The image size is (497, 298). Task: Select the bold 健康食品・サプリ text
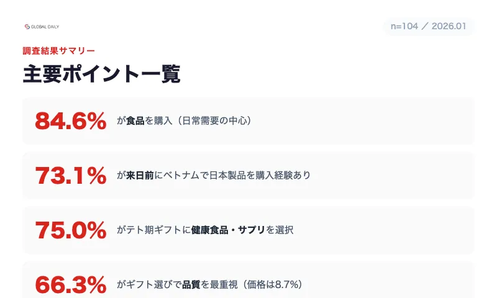(228, 230)
